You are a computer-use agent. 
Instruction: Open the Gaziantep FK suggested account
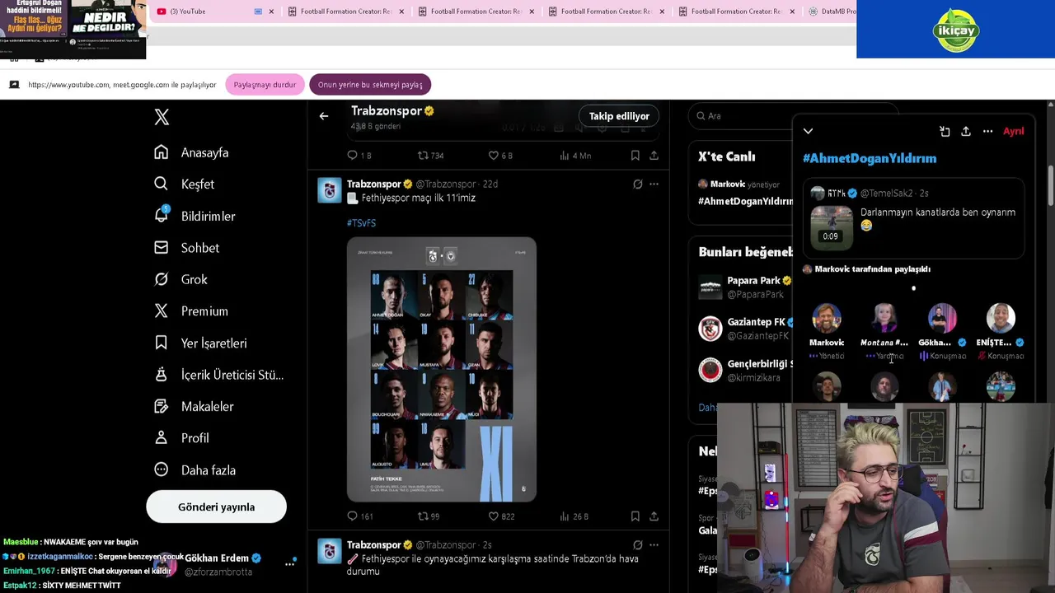pos(745,328)
